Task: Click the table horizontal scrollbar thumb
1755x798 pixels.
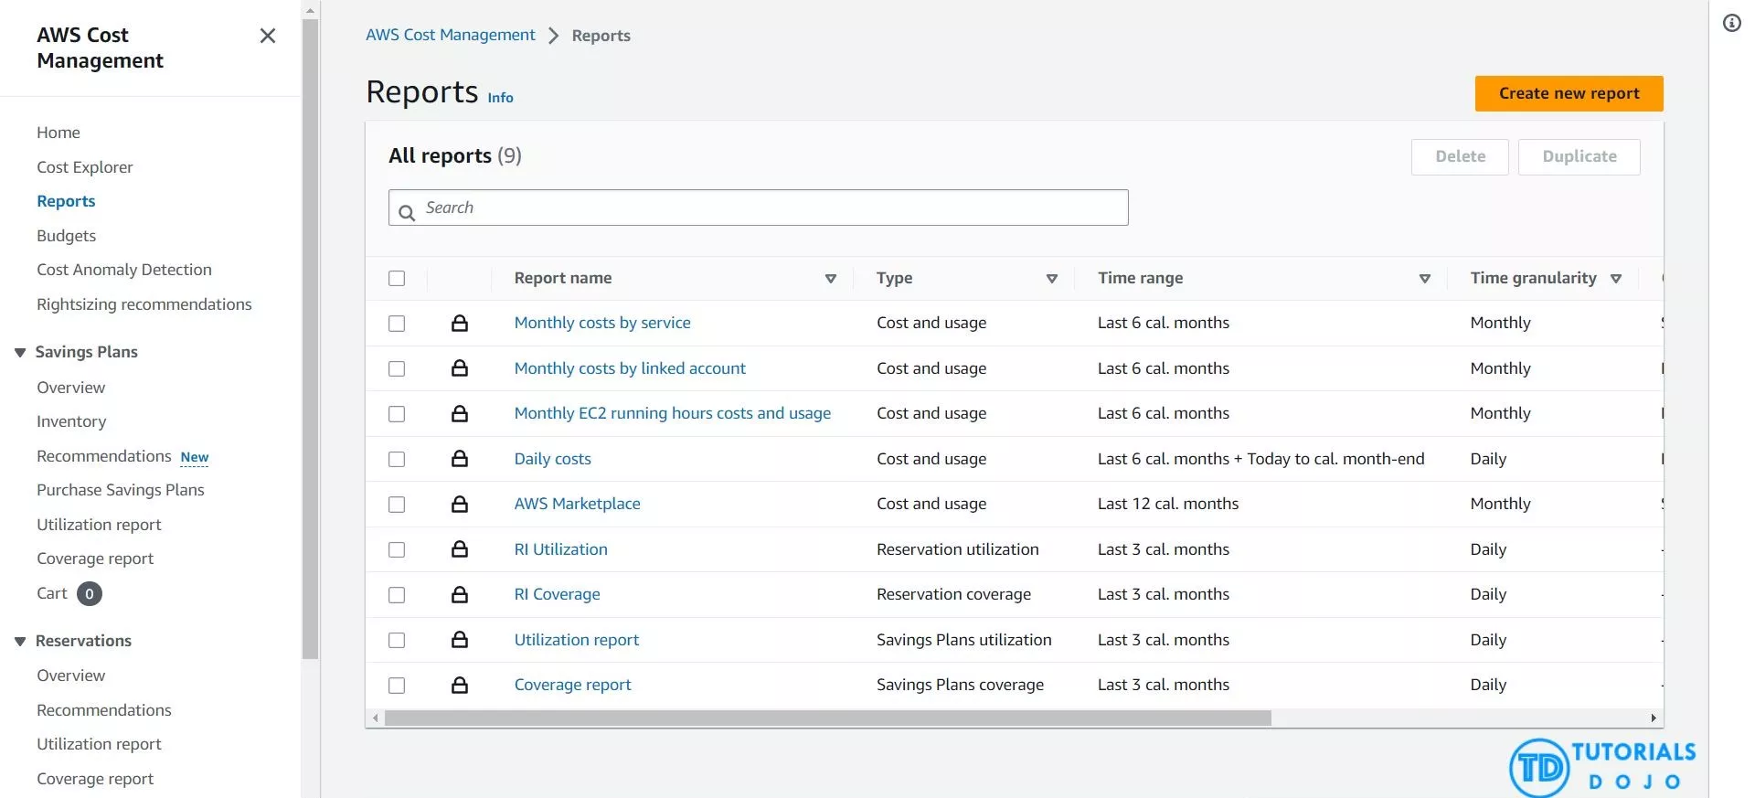Action: pos(828,718)
